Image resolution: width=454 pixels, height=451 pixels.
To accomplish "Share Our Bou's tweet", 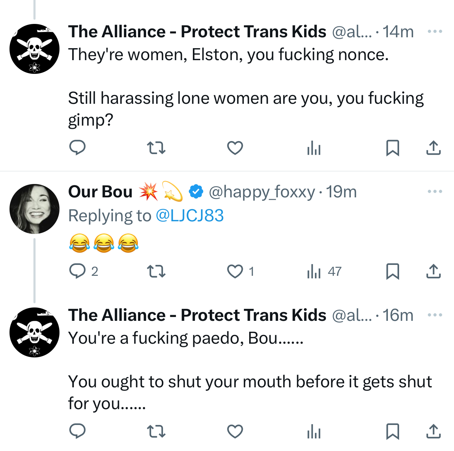I will coord(433,271).
